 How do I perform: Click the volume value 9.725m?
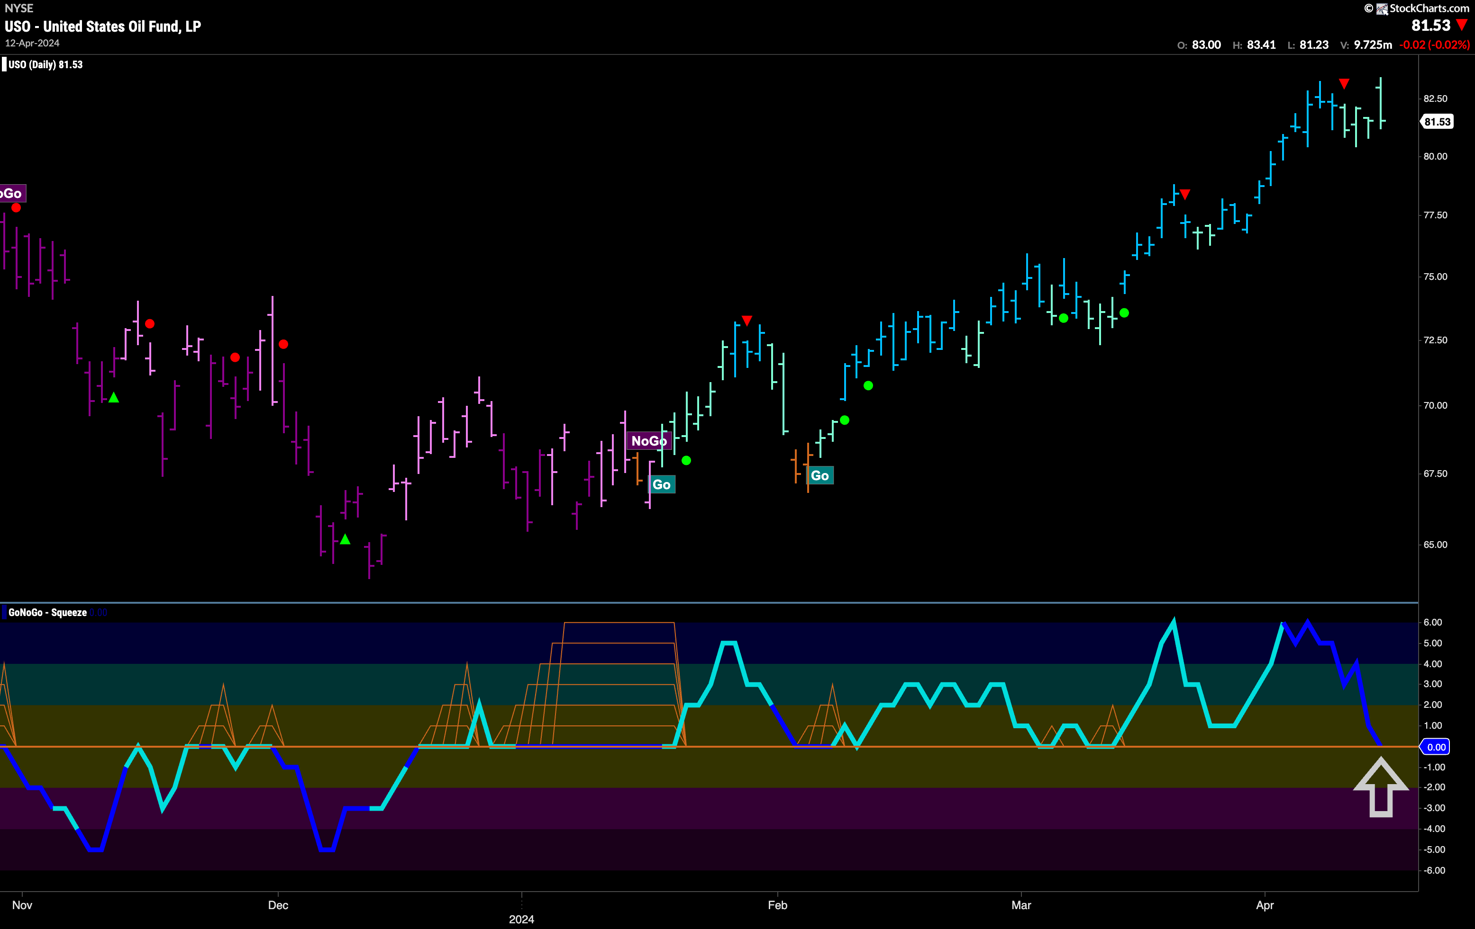point(1373,45)
